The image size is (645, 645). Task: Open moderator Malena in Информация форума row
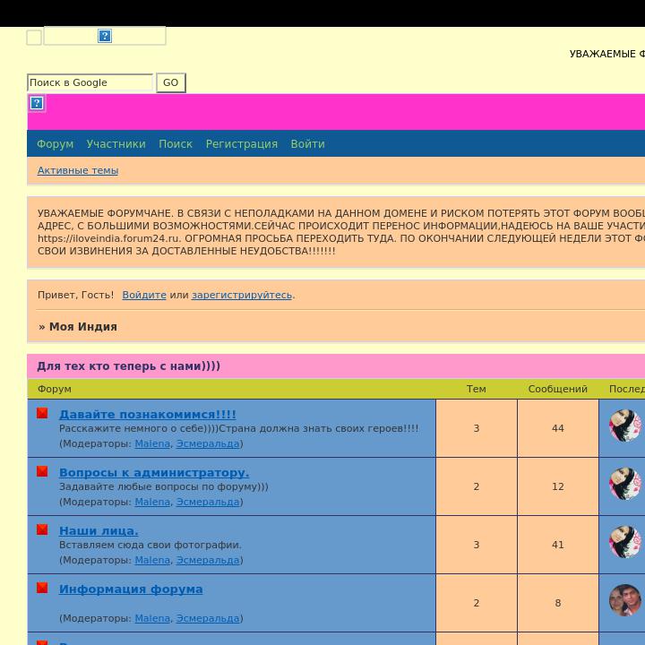(x=152, y=619)
